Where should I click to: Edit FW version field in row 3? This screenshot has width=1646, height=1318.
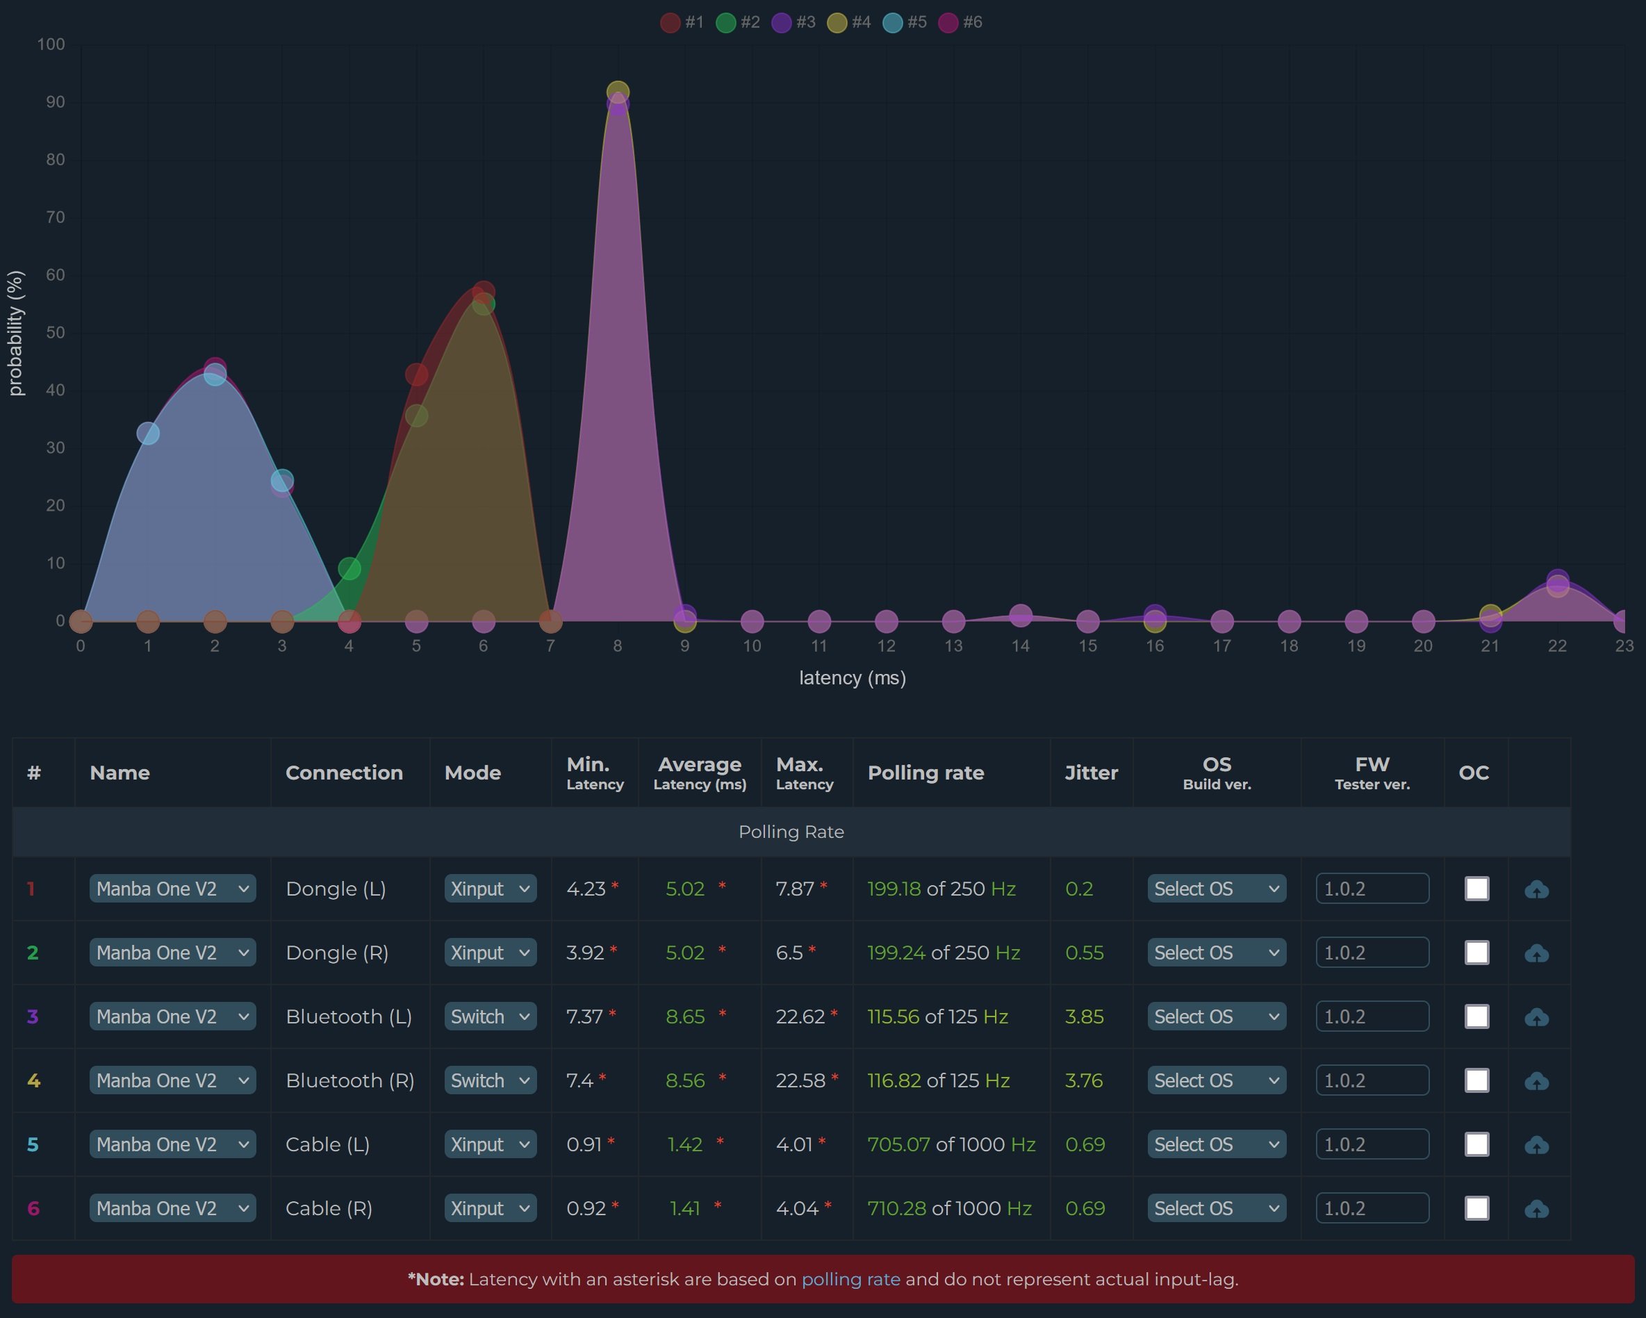tap(1372, 1016)
